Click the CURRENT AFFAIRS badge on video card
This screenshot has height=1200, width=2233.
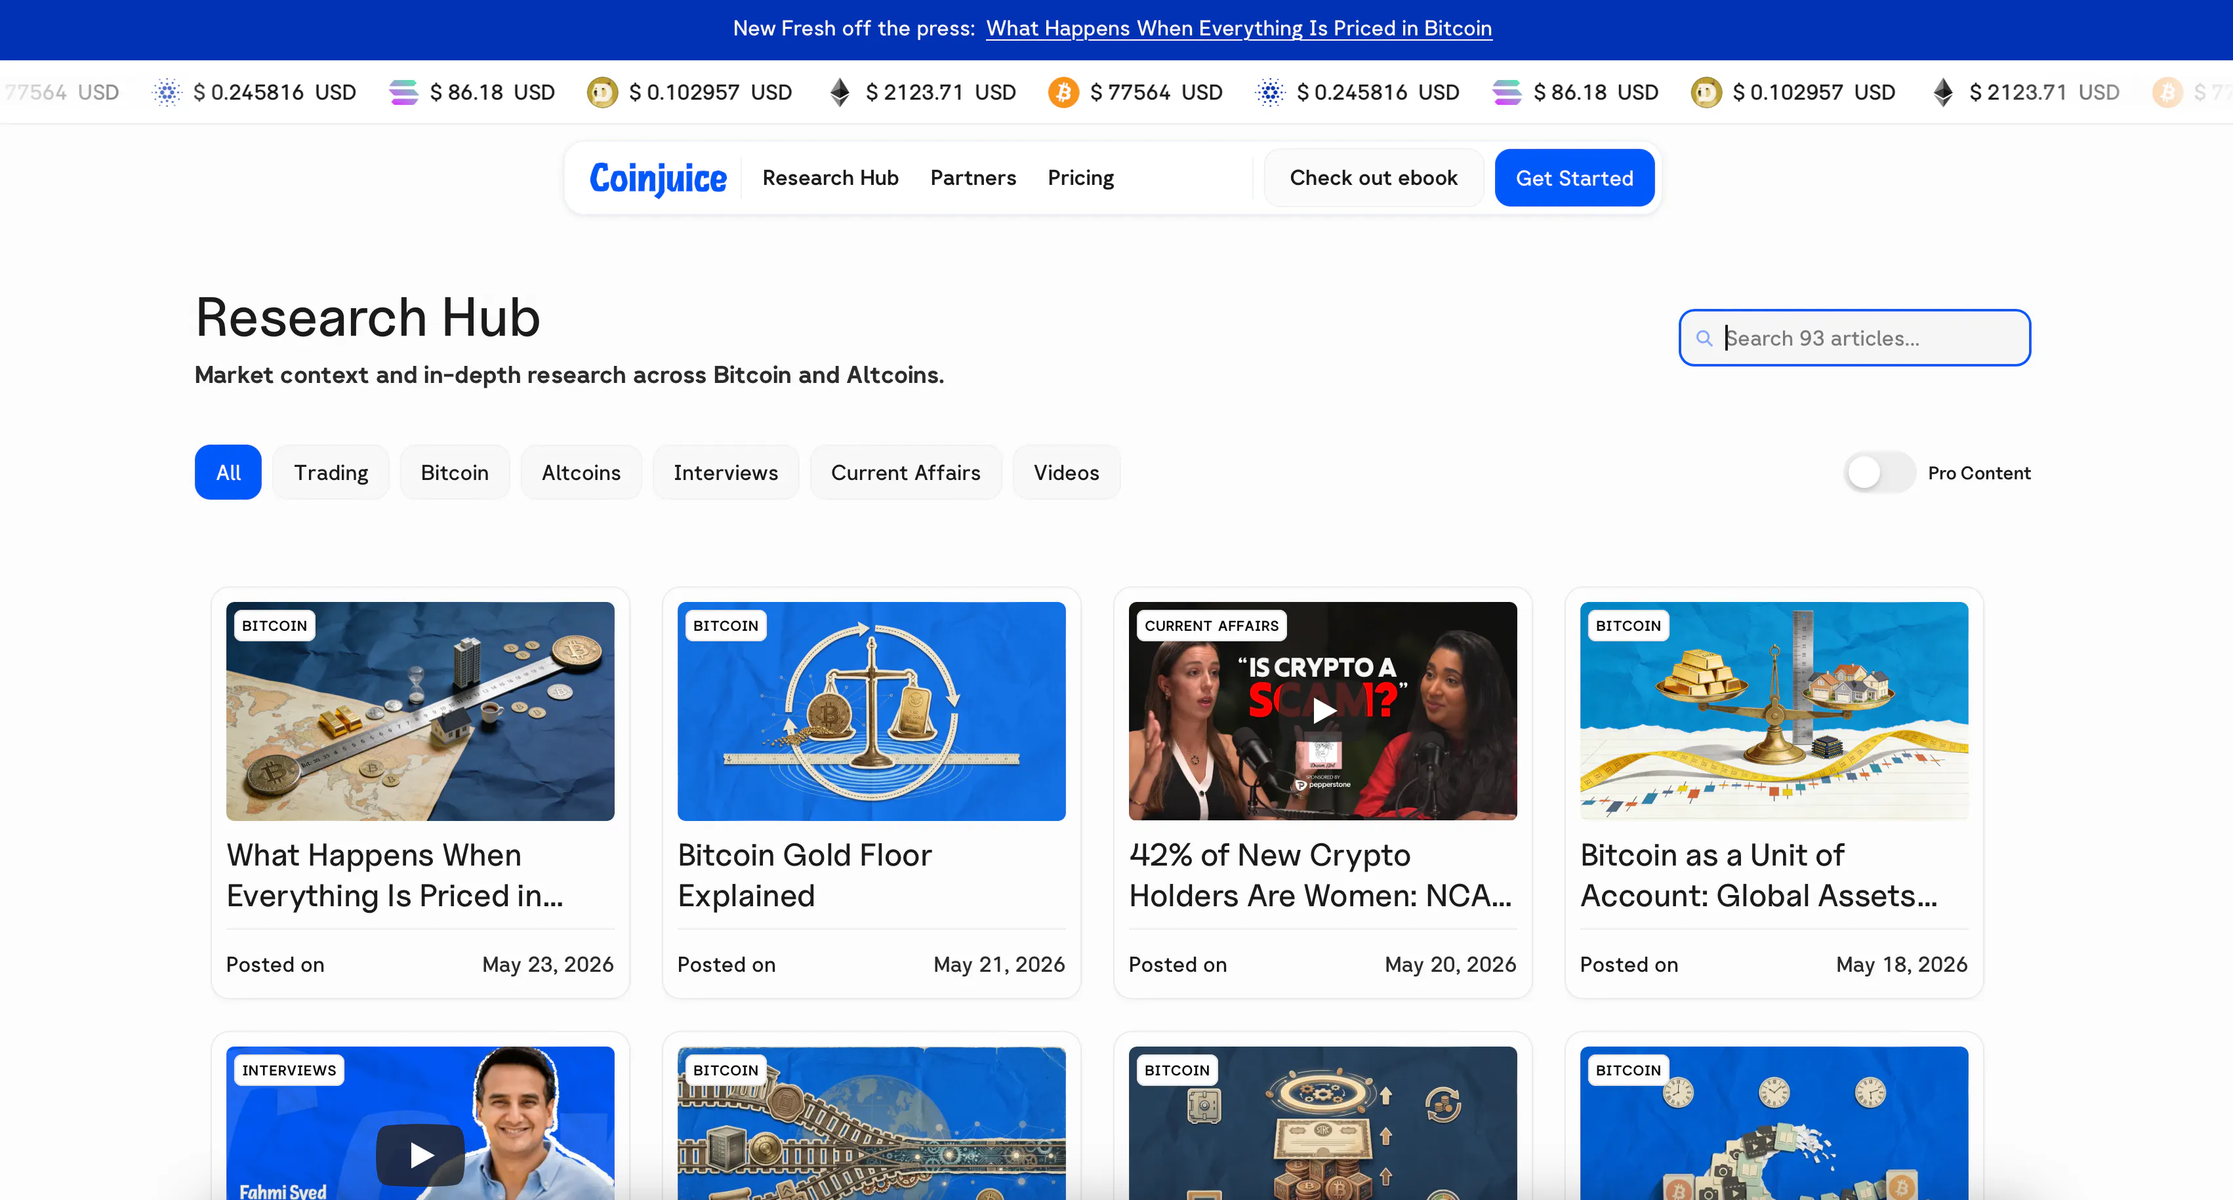[x=1211, y=626]
